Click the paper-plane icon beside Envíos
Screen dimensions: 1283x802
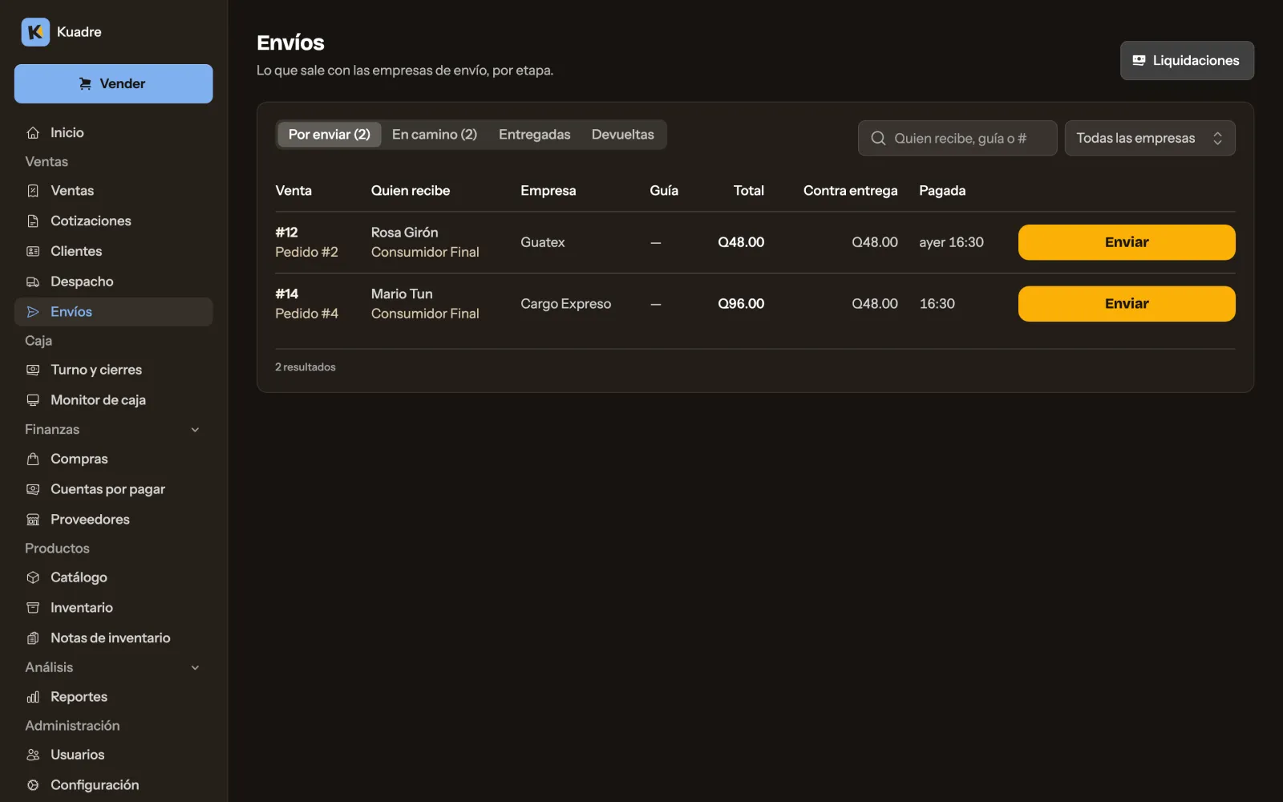(33, 312)
